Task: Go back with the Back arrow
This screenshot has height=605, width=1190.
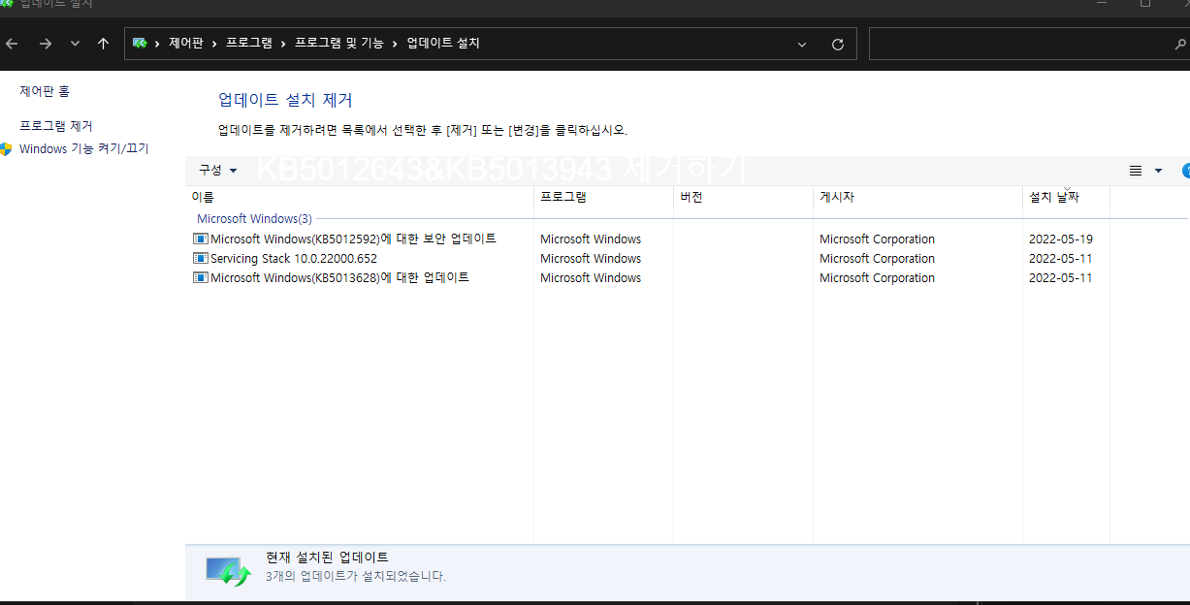Action: click(x=12, y=44)
